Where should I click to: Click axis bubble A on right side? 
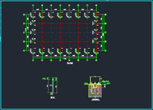pos(105,51)
